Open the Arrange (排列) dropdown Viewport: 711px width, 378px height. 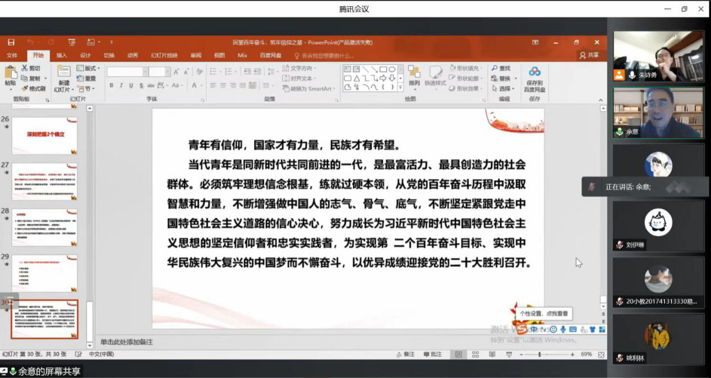pyautogui.click(x=414, y=76)
